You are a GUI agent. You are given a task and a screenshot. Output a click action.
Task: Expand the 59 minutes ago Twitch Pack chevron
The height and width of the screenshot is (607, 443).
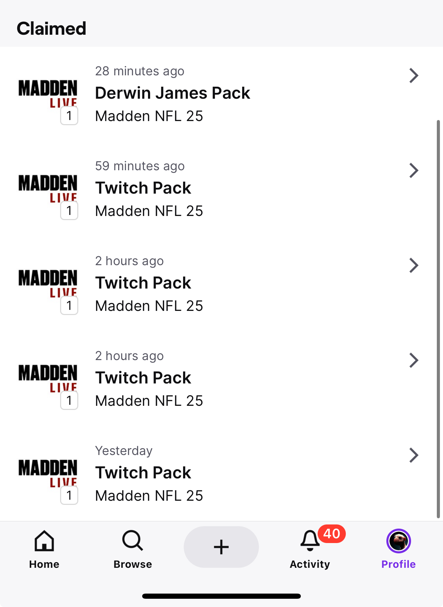(x=414, y=171)
